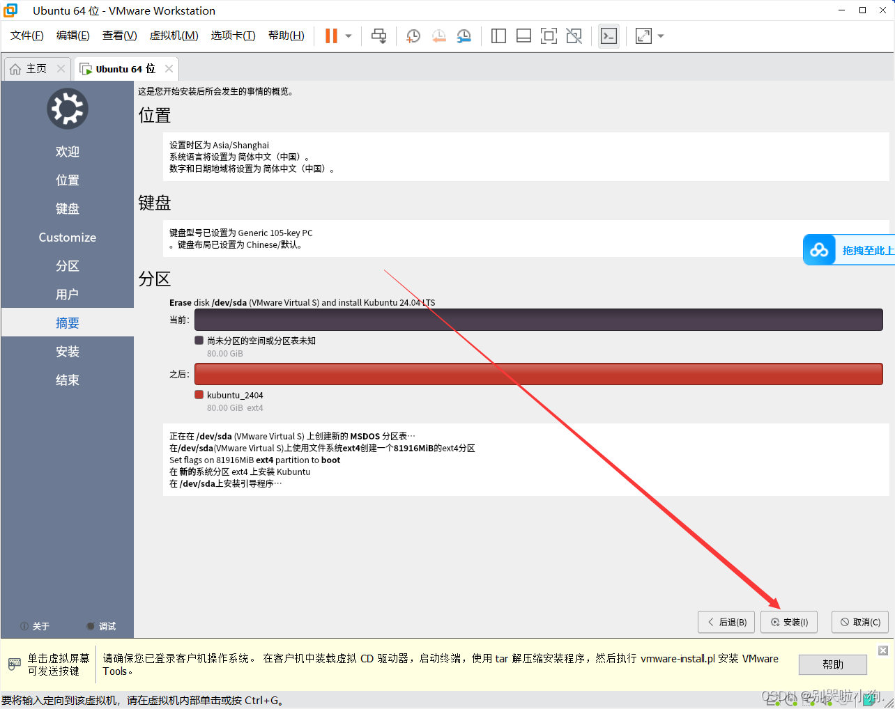
Task: Click the Erase disk /dev/sda description text
Action: (302, 303)
